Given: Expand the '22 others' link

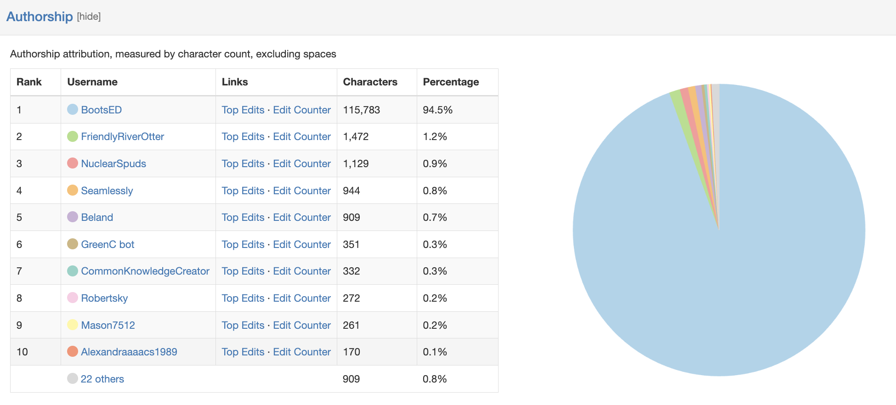Looking at the screenshot, I should (x=102, y=379).
